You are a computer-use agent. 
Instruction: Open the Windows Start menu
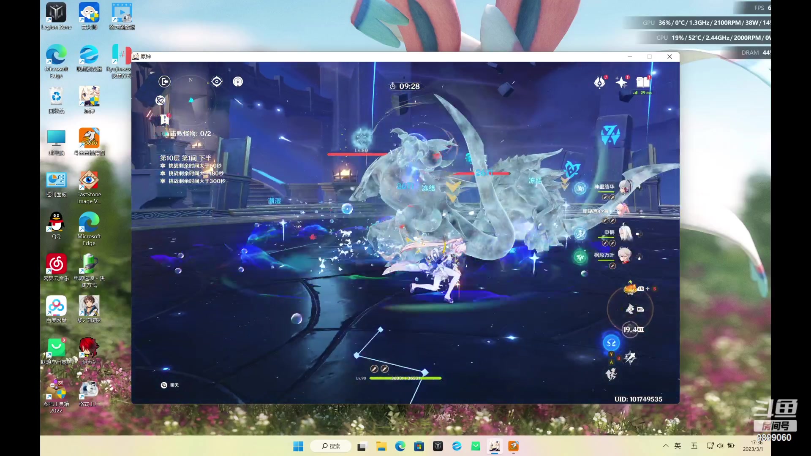point(298,446)
